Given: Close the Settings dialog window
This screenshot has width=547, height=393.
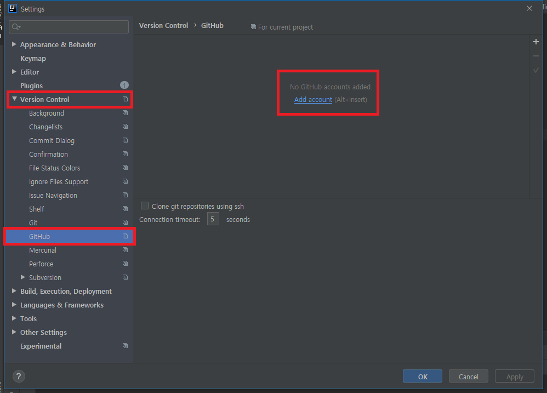Looking at the screenshot, I should coord(529,8).
